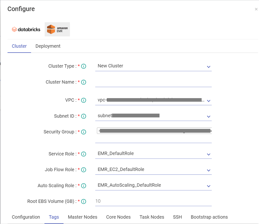Open the Subnet ID dropdown
The image size is (259, 224).
pyautogui.click(x=153, y=116)
